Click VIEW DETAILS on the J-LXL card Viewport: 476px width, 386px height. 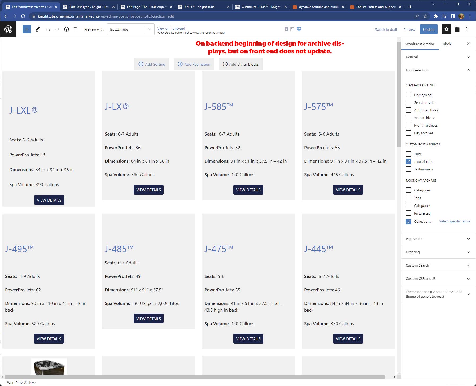[49, 200]
